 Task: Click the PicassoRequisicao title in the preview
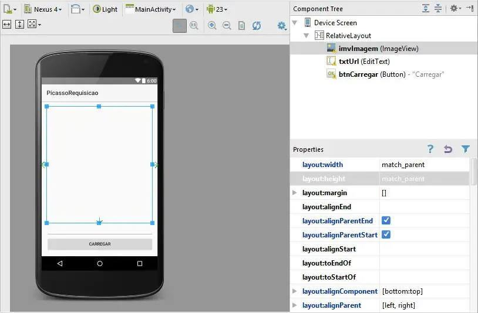pyautogui.click(x=72, y=93)
